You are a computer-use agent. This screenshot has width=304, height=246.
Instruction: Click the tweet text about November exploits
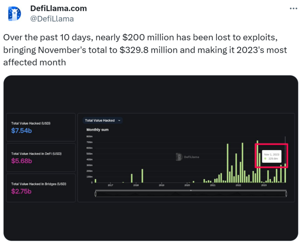point(145,50)
